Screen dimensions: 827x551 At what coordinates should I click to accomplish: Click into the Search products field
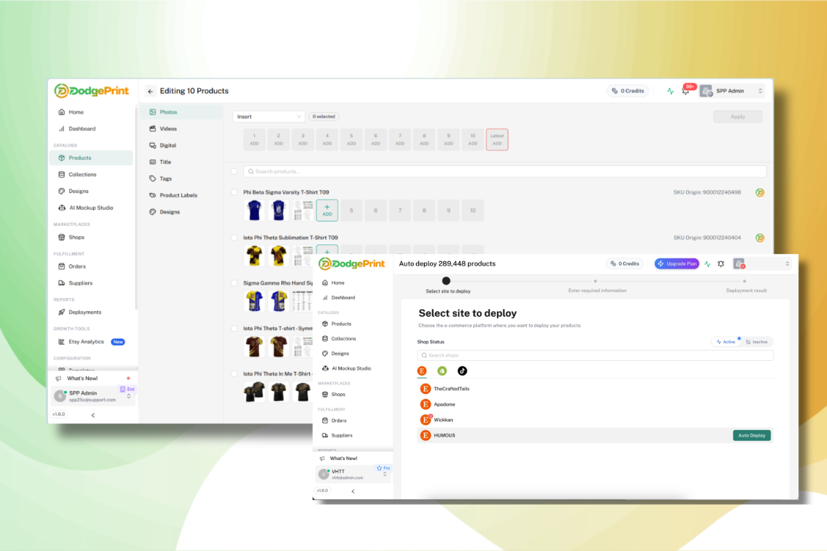pyautogui.click(x=505, y=171)
